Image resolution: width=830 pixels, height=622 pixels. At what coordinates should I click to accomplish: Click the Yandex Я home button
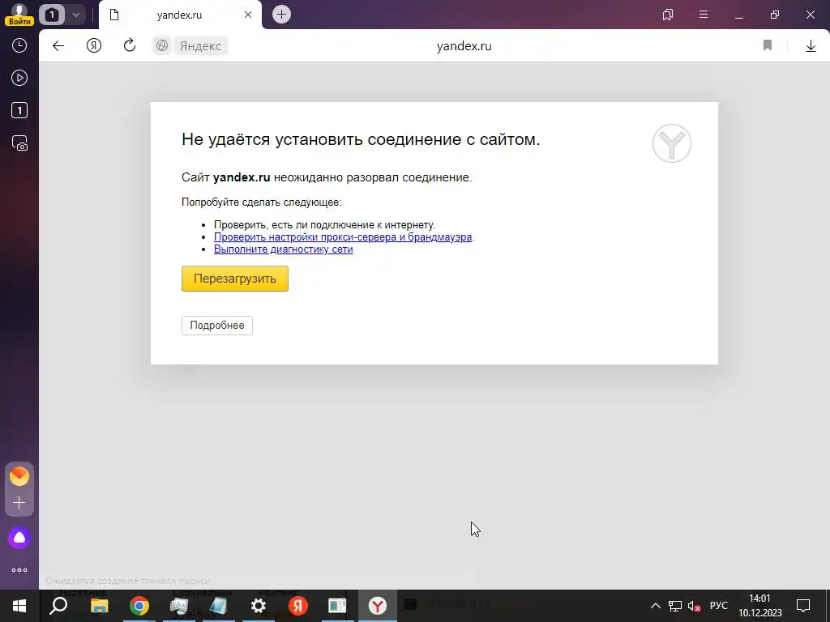(94, 46)
